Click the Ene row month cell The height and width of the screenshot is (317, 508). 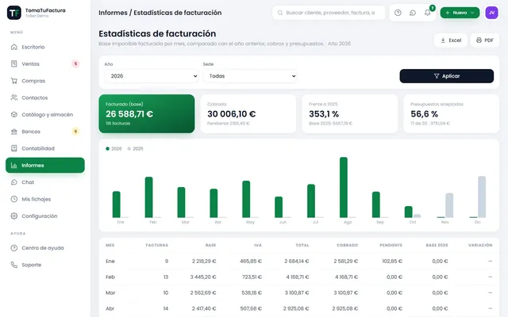click(x=110, y=261)
